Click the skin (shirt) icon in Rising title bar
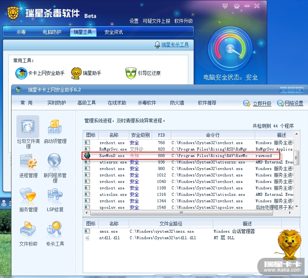This screenshot has width=308, height=278. 236,6
